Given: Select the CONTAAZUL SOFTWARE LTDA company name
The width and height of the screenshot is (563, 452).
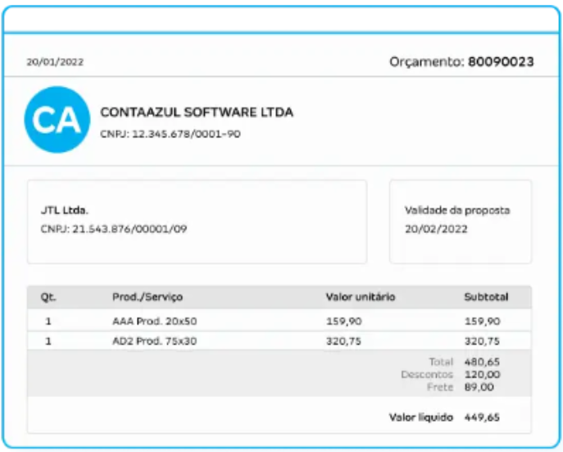Looking at the screenshot, I should (x=196, y=112).
